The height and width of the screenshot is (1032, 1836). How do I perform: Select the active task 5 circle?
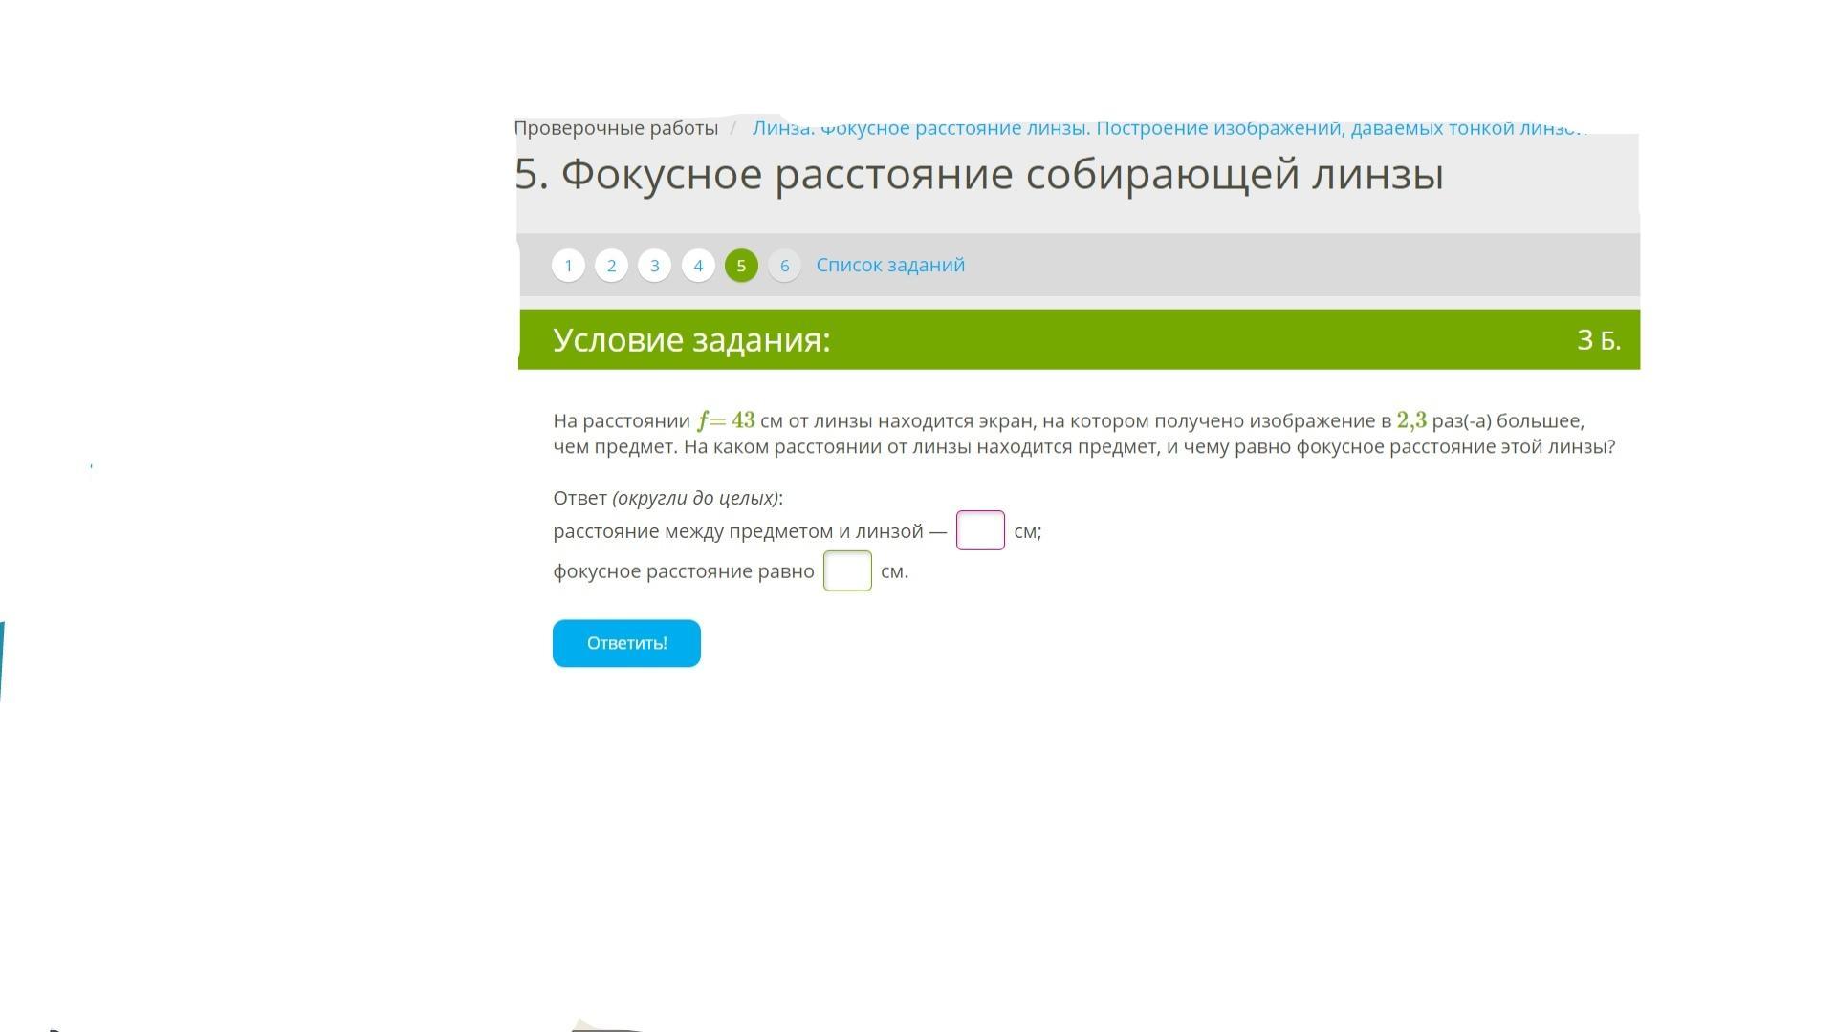point(741,266)
